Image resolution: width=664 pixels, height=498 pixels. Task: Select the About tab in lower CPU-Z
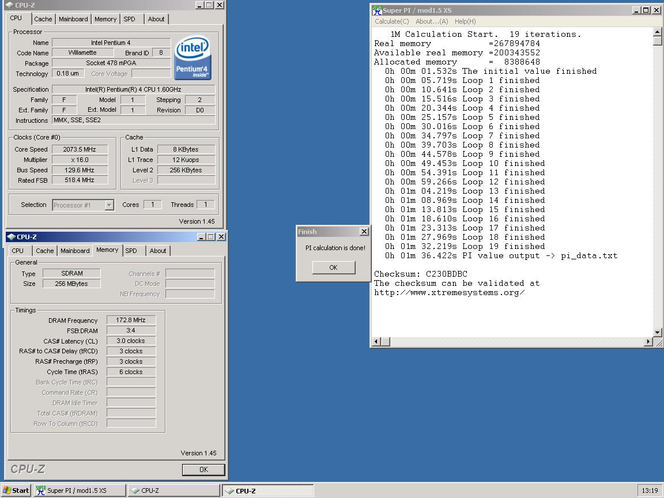tap(158, 251)
